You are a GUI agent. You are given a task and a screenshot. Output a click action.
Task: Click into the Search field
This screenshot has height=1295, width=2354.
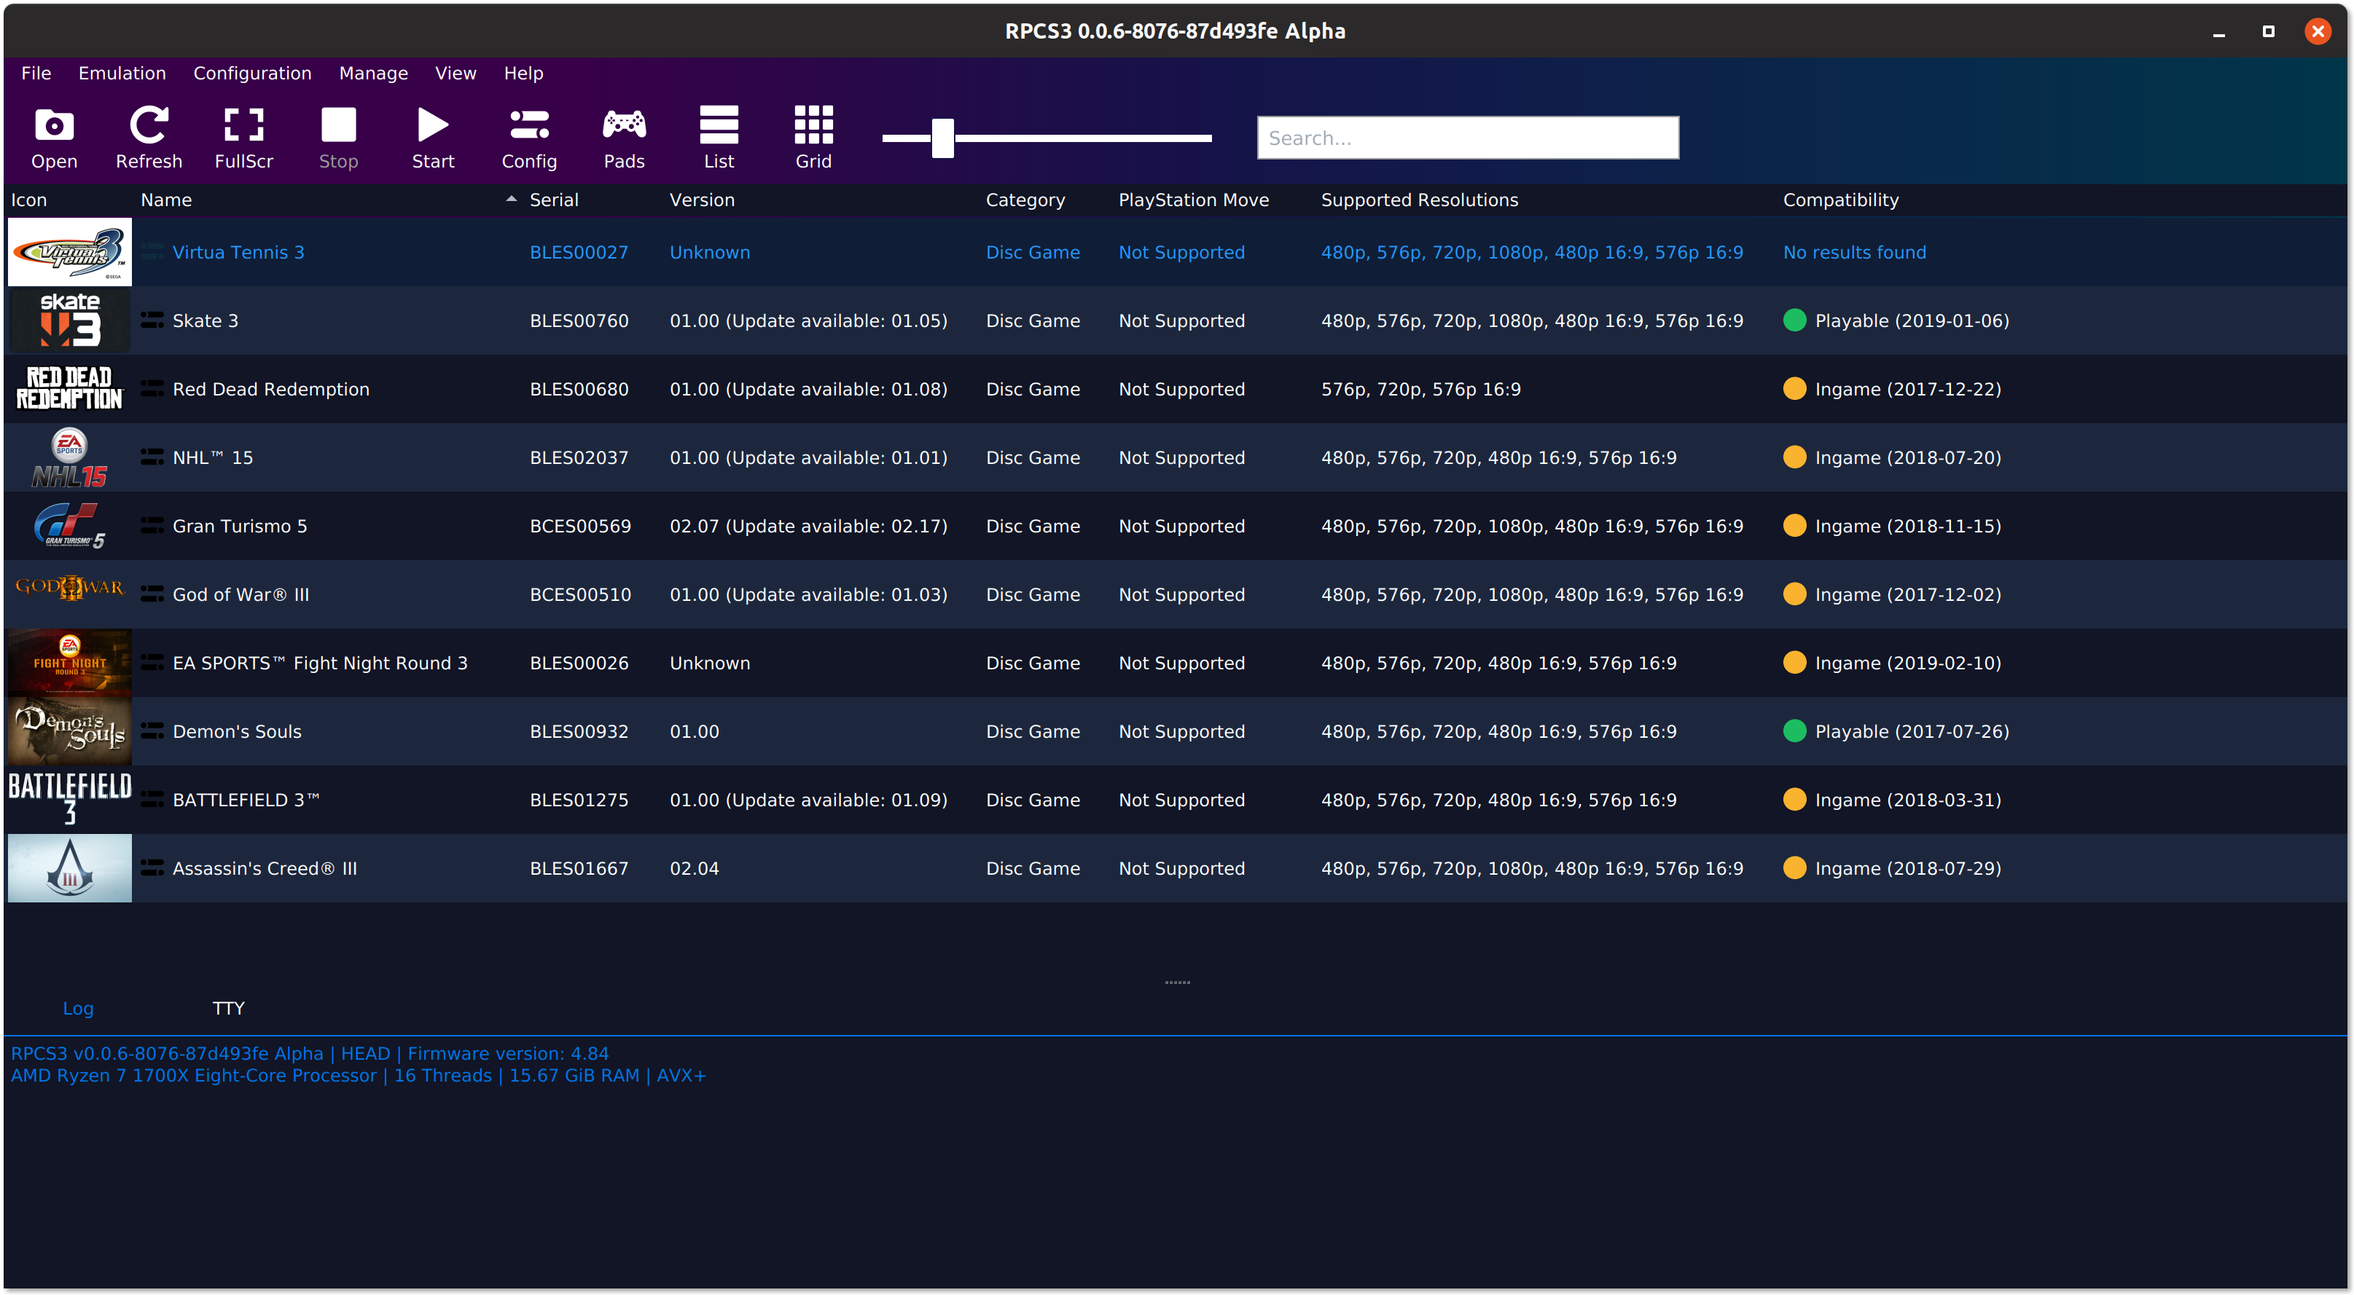(1468, 138)
